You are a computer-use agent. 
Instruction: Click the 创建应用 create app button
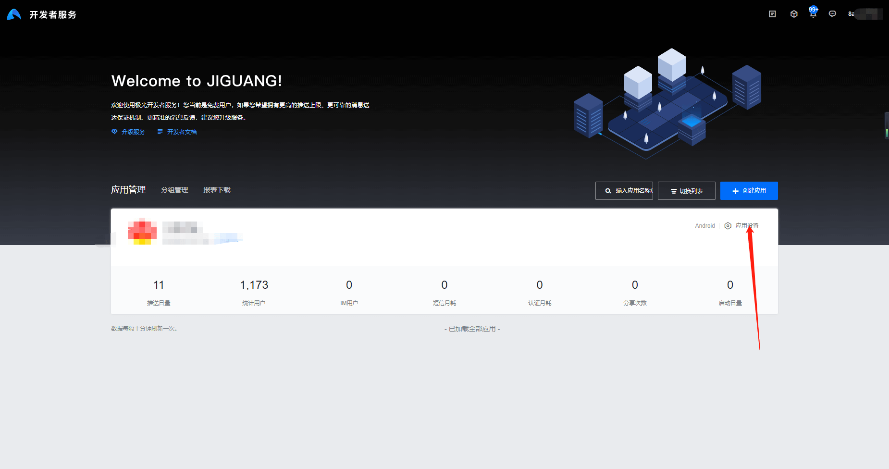[749, 191]
